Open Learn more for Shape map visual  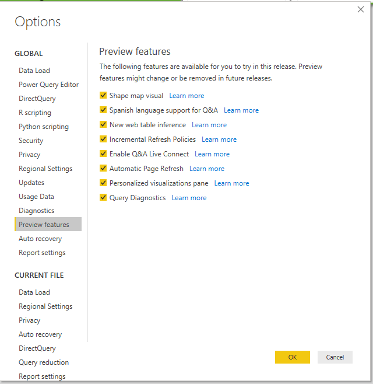tap(186, 96)
